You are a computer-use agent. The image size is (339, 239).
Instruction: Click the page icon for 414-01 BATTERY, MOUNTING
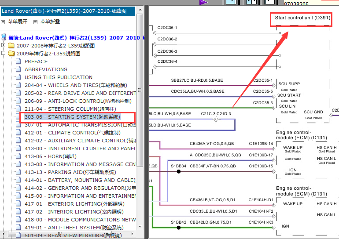coord(18,180)
